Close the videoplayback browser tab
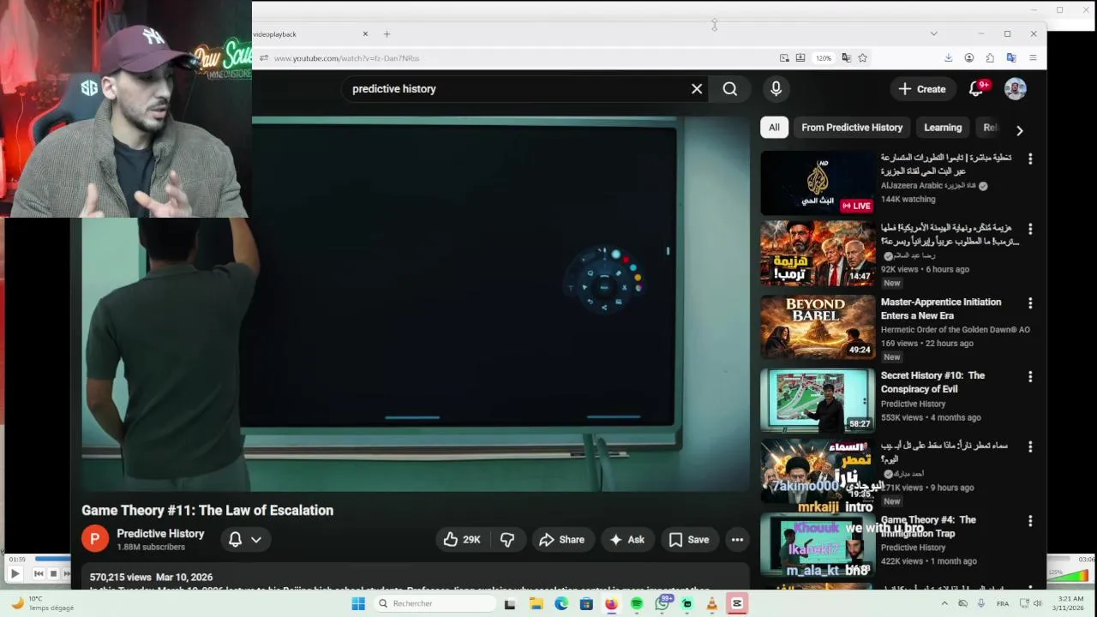 (x=365, y=34)
